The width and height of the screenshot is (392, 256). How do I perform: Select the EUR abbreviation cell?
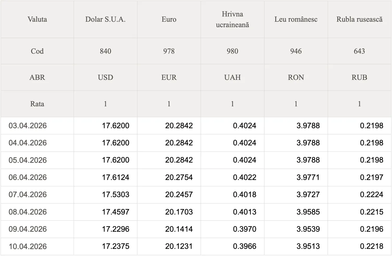[x=169, y=77]
